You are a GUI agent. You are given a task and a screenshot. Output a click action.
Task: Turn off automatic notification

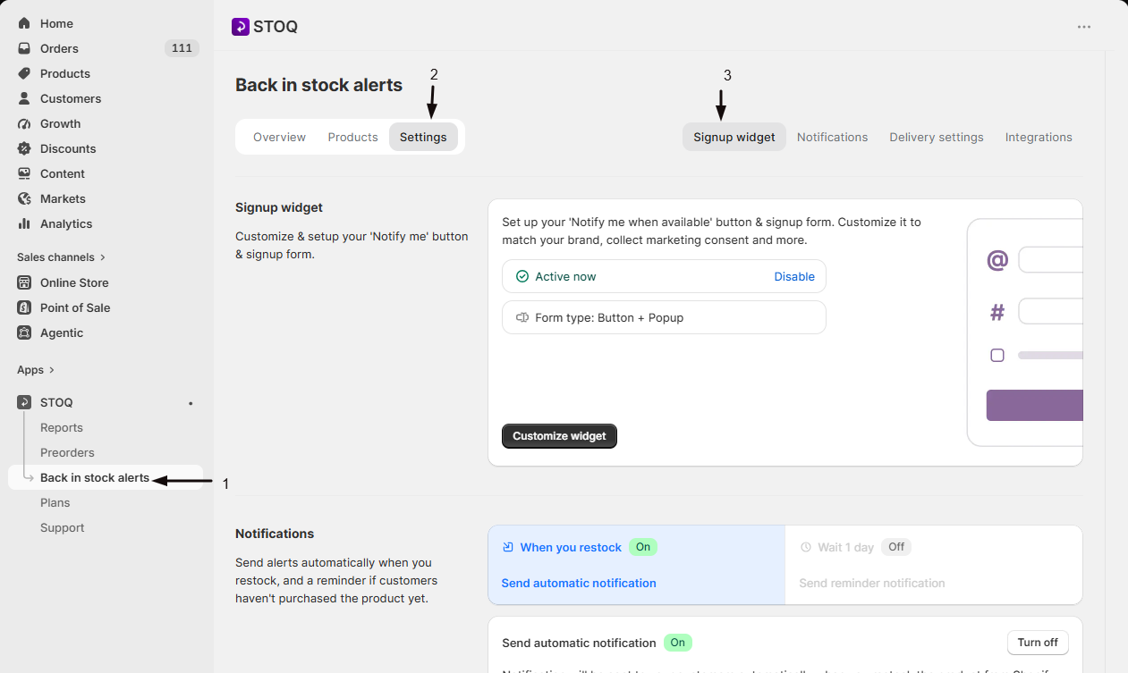pos(1038,643)
